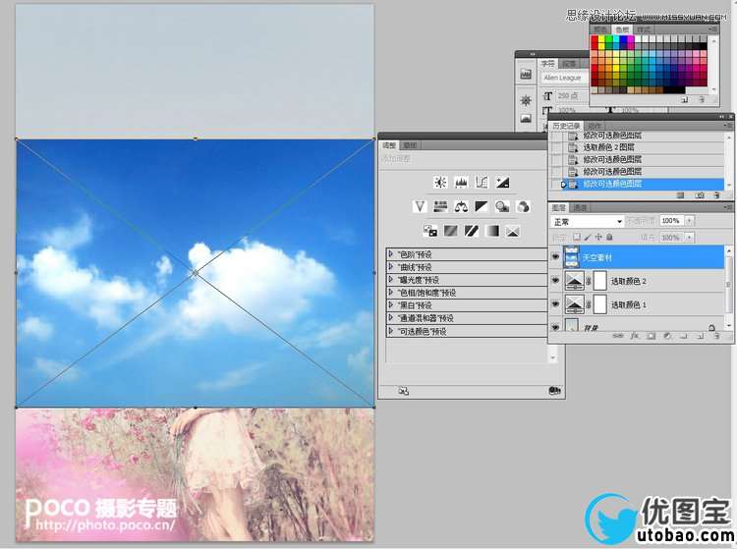This screenshot has height=549, width=737.
Task: Pick the pure yellow swatch
Action: (602, 39)
